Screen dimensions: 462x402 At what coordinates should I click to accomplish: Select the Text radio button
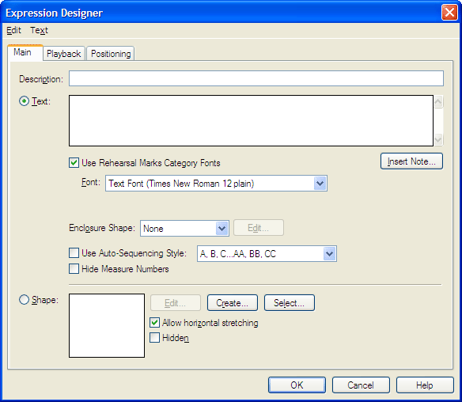point(24,101)
